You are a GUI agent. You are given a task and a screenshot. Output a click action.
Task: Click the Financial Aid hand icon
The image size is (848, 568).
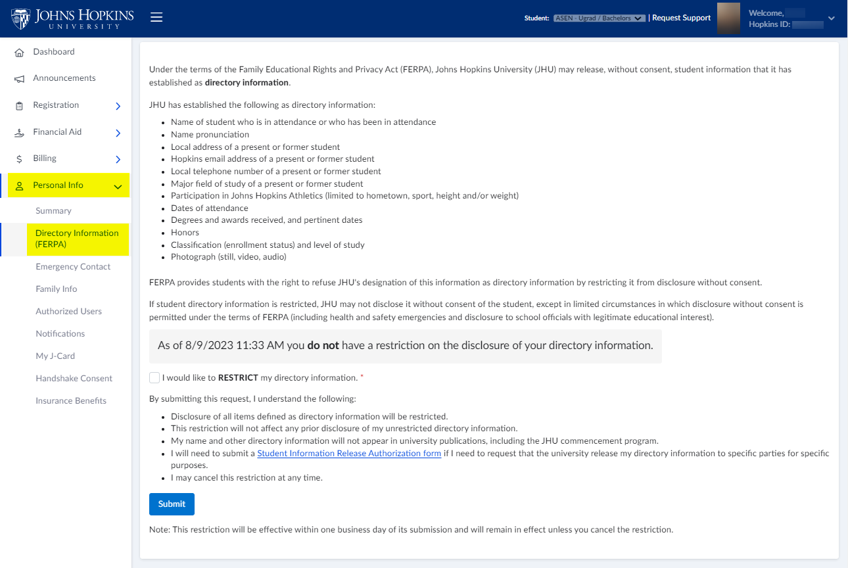(19, 133)
